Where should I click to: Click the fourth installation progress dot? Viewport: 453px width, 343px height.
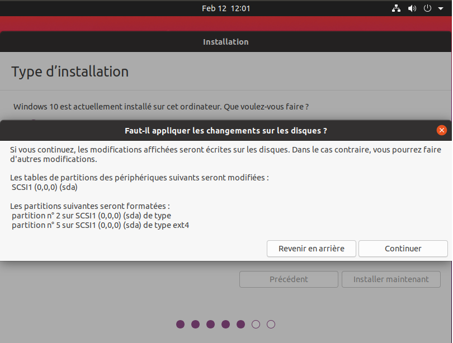(x=225, y=324)
